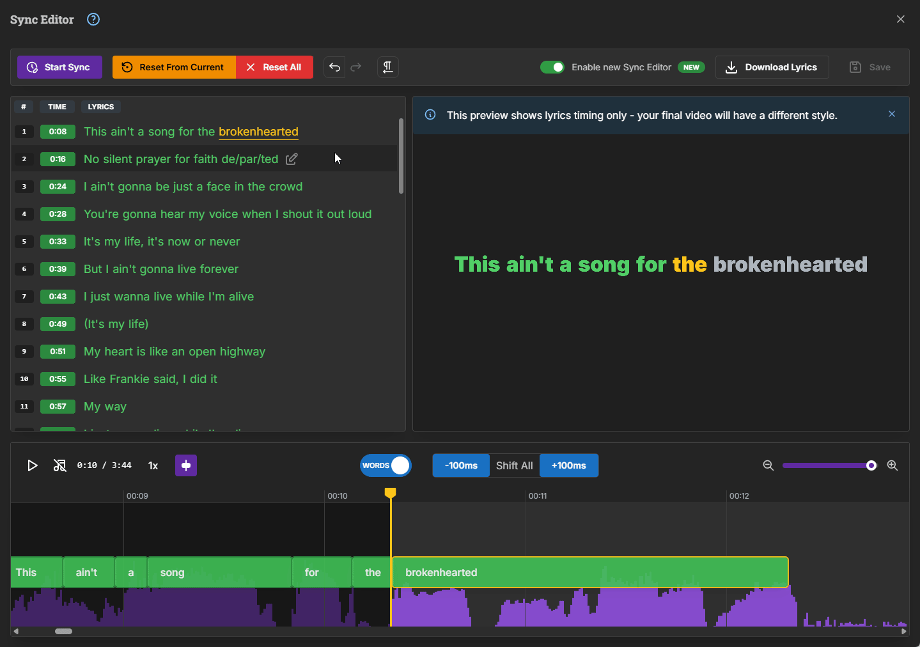
Task: Select lyric 'No silent prayer for faith de/par/ted'
Action: (181, 159)
